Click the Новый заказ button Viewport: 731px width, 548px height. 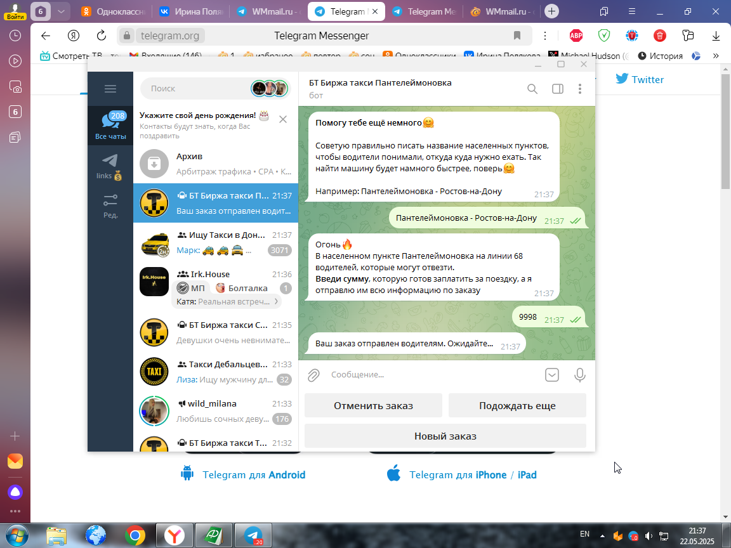[x=445, y=436]
